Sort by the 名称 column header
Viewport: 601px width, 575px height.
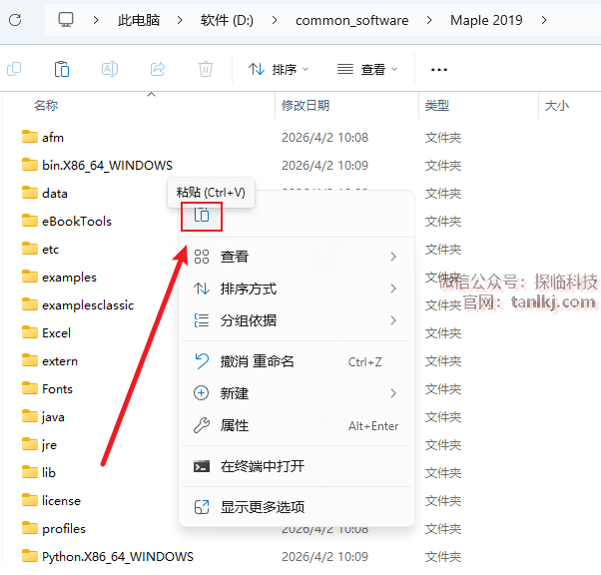click(x=46, y=105)
